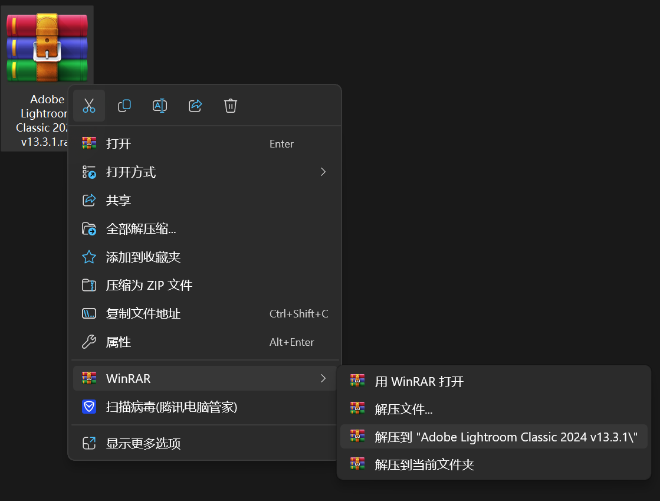This screenshot has height=501, width=660.
Task: Click the star icon for 添加到收藏夹
Action: [x=89, y=257]
